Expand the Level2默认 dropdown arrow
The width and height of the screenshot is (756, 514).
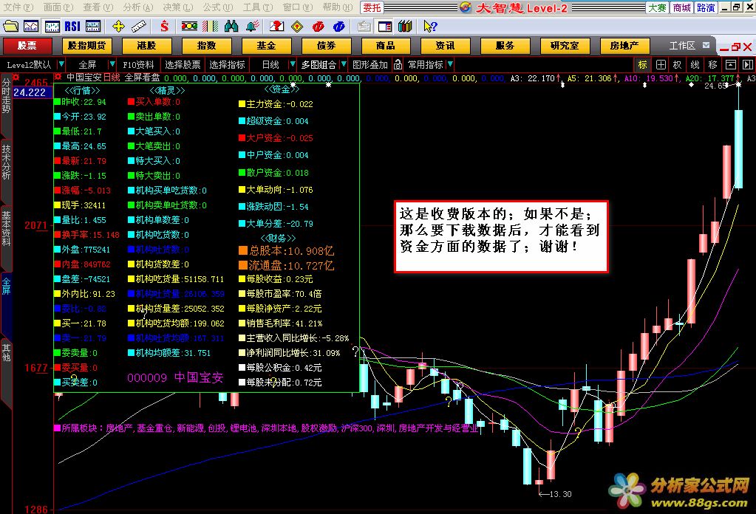point(61,64)
